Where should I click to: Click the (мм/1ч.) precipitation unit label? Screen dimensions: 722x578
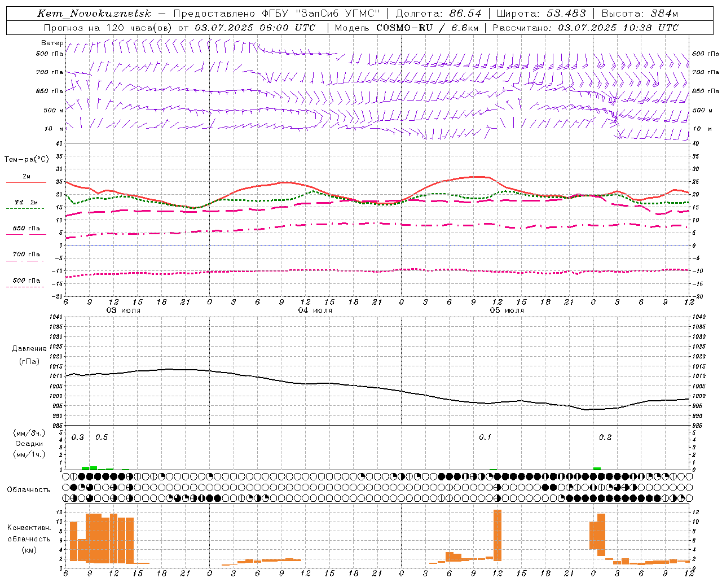point(29,454)
